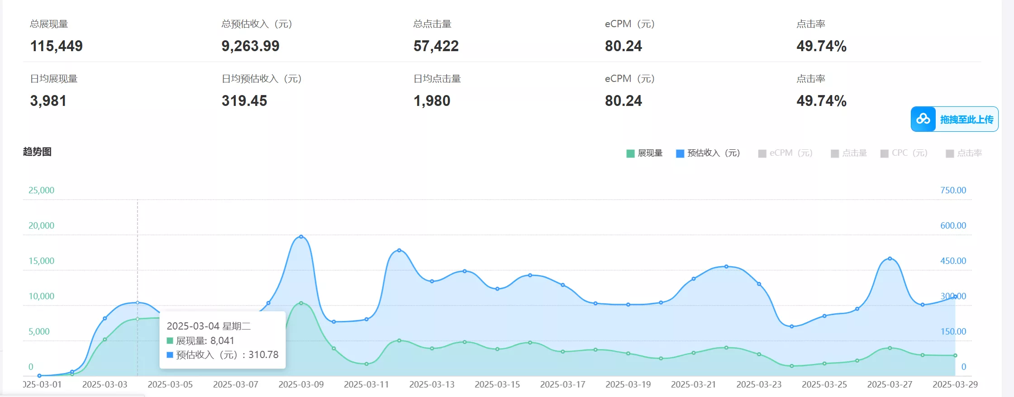The width and height of the screenshot is (1014, 397).
Task: Enable the eCPM（元） series in chart legend
Action: pyautogui.click(x=790, y=153)
